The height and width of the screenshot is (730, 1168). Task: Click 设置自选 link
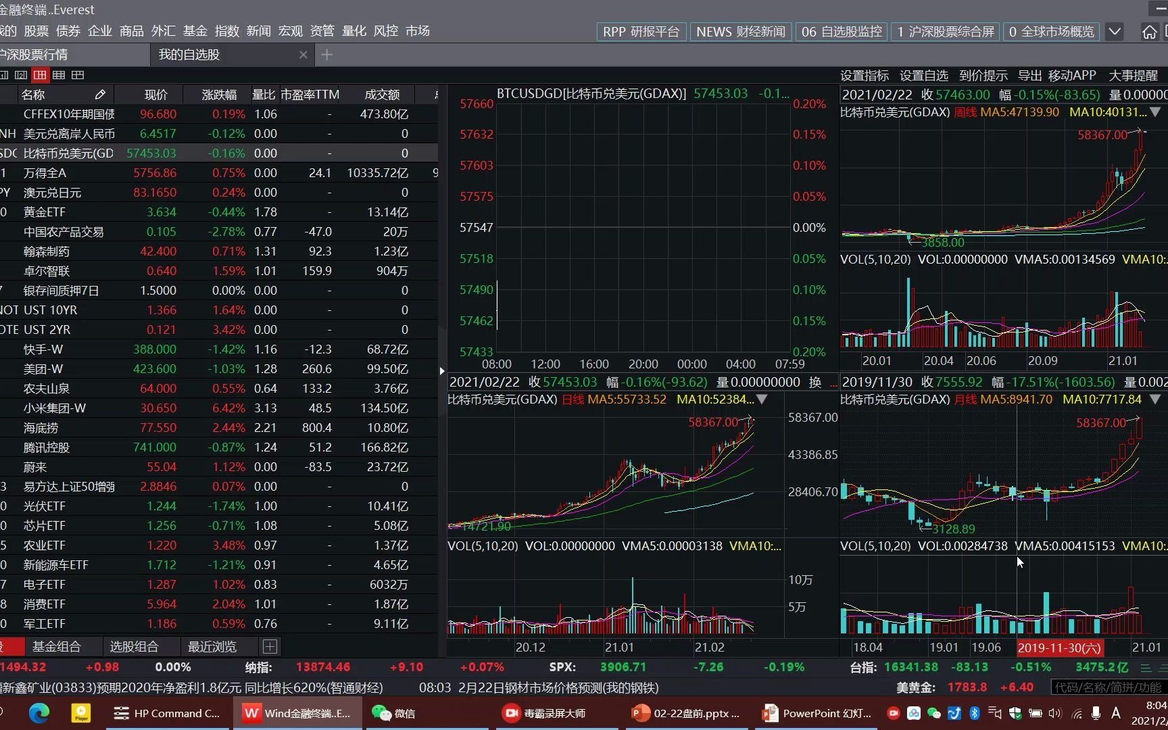pos(924,76)
